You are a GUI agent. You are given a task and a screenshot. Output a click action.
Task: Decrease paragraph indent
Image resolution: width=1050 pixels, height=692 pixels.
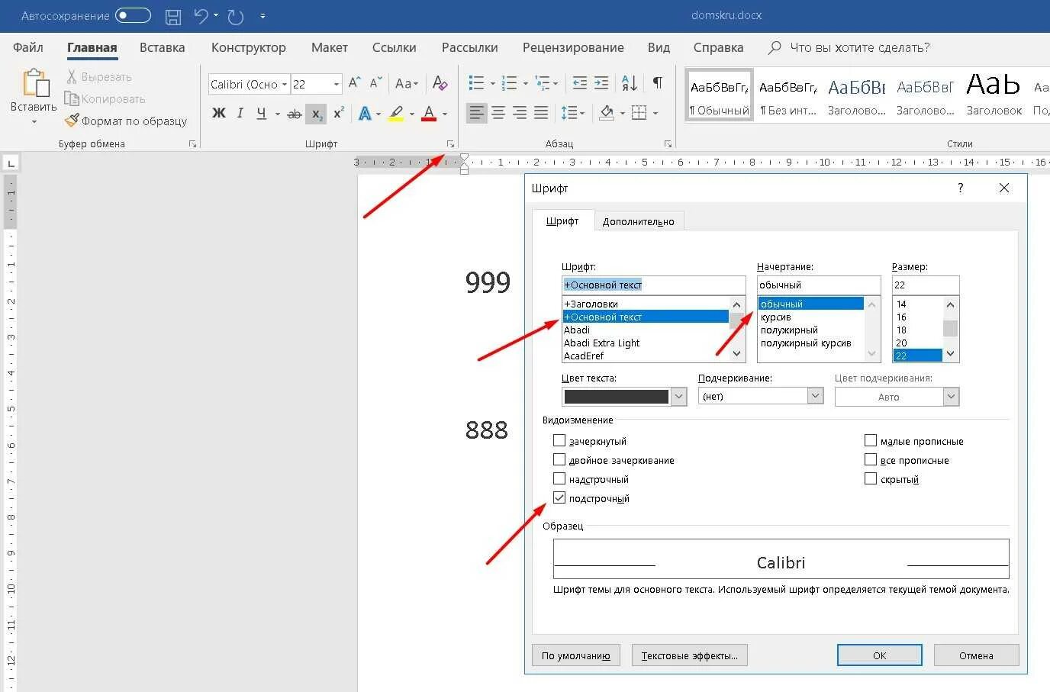click(580, 83)
